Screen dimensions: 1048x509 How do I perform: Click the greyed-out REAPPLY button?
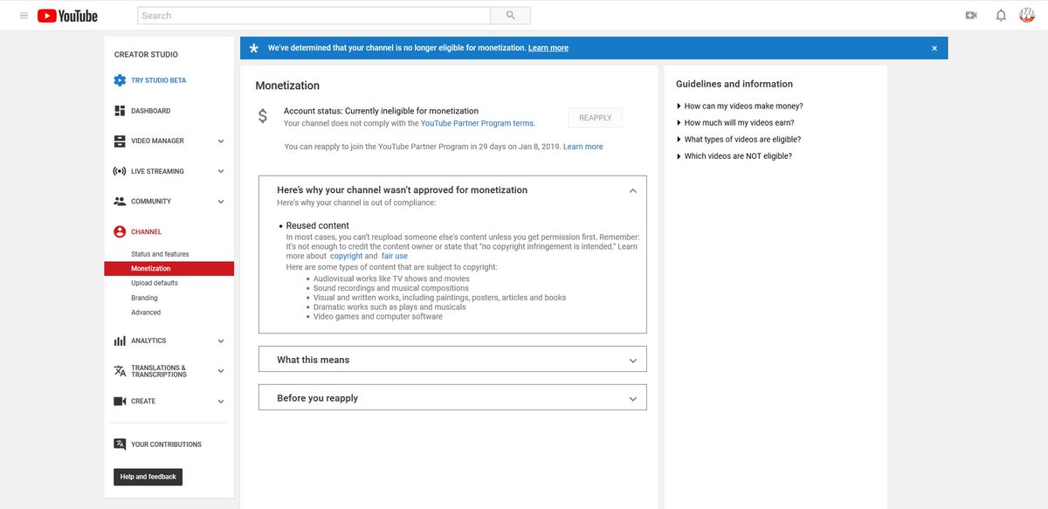[596, 118]
